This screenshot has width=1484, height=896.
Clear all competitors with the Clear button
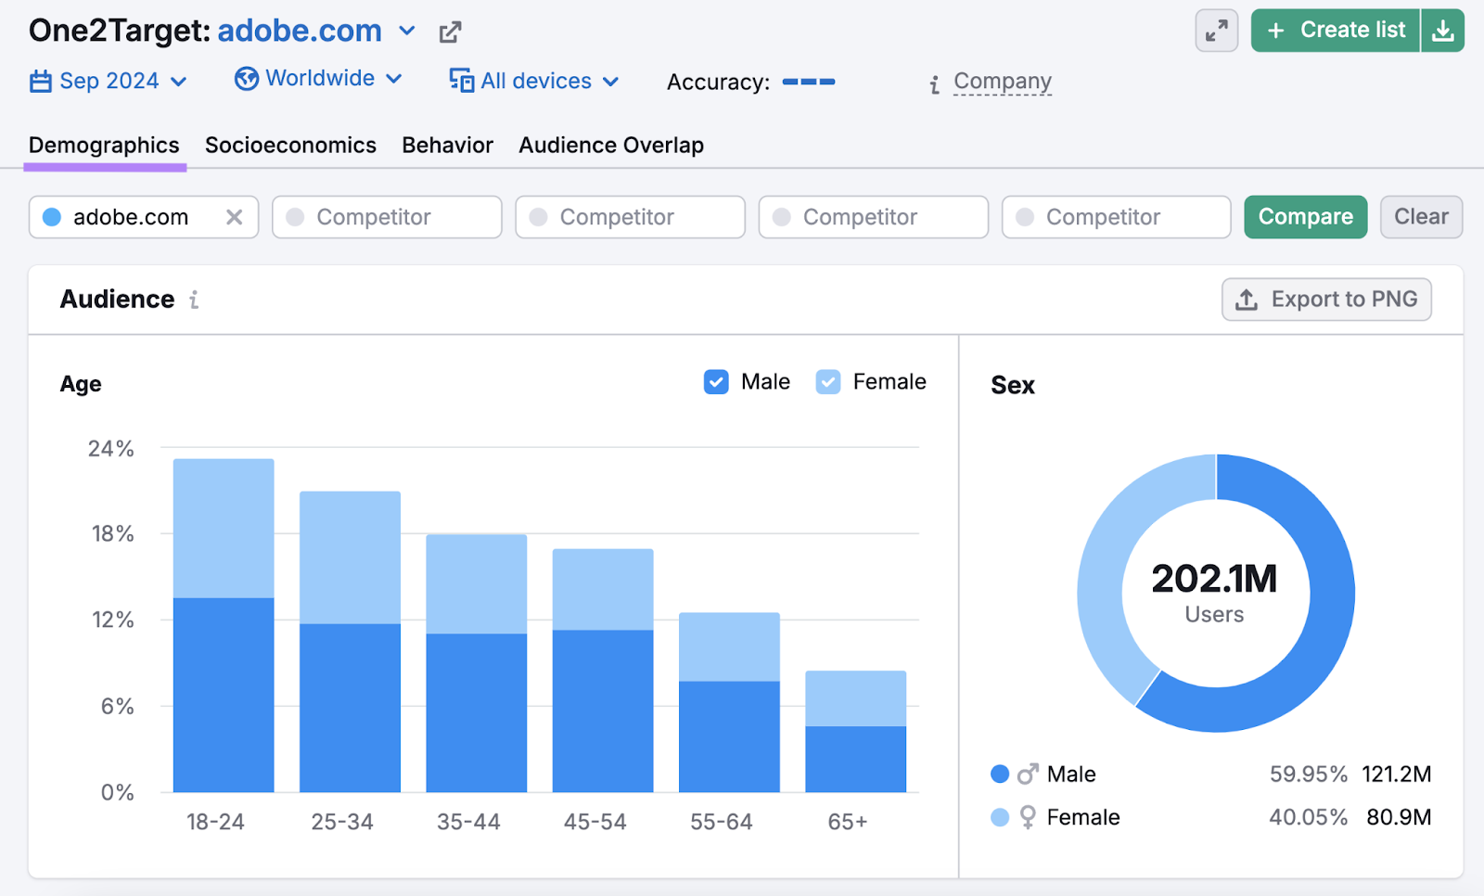point(1420,216)
